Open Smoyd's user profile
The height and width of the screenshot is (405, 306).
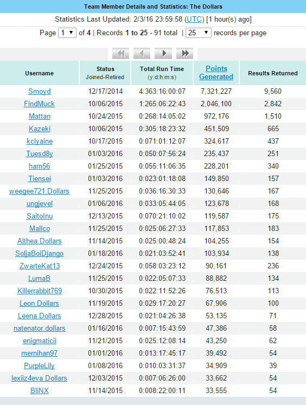pyautogui.click(x=39, y=92)
